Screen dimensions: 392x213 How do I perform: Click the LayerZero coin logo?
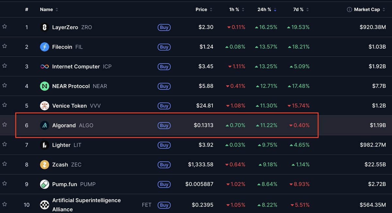44,27
